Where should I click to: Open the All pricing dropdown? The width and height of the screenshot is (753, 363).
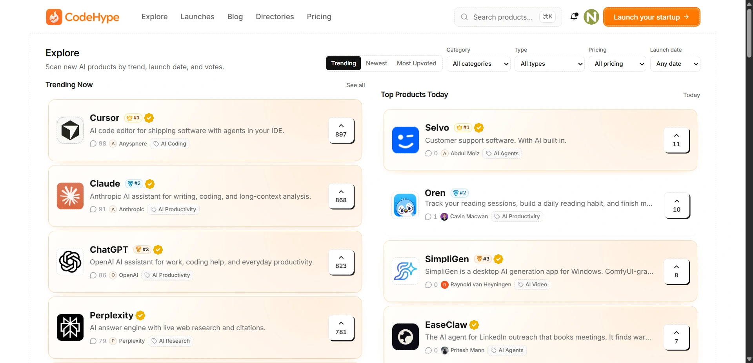pyautogui.click(x=617, y=64)
